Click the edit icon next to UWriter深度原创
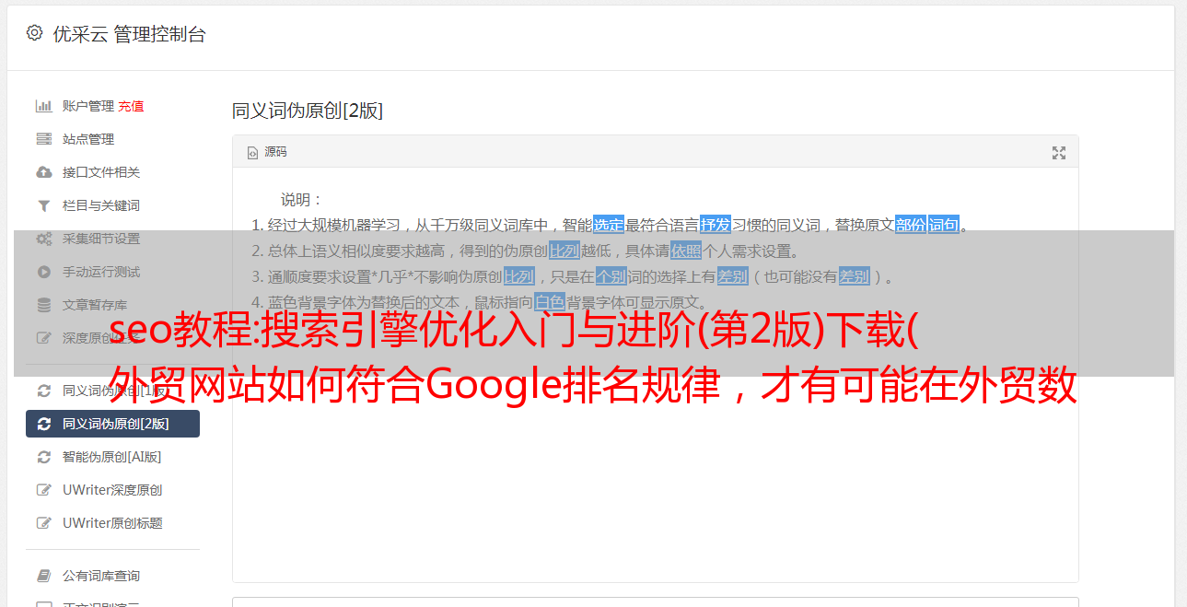1187x607 pixels. (43, 490)
